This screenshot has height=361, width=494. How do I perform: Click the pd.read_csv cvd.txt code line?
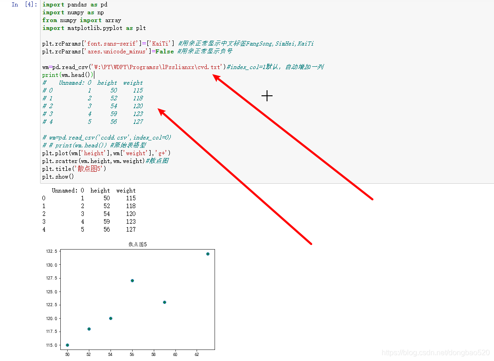[183, 67]
